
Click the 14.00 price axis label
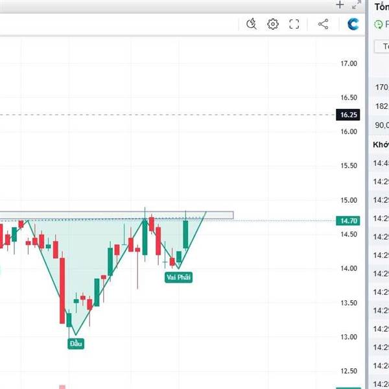click(349, 268)
